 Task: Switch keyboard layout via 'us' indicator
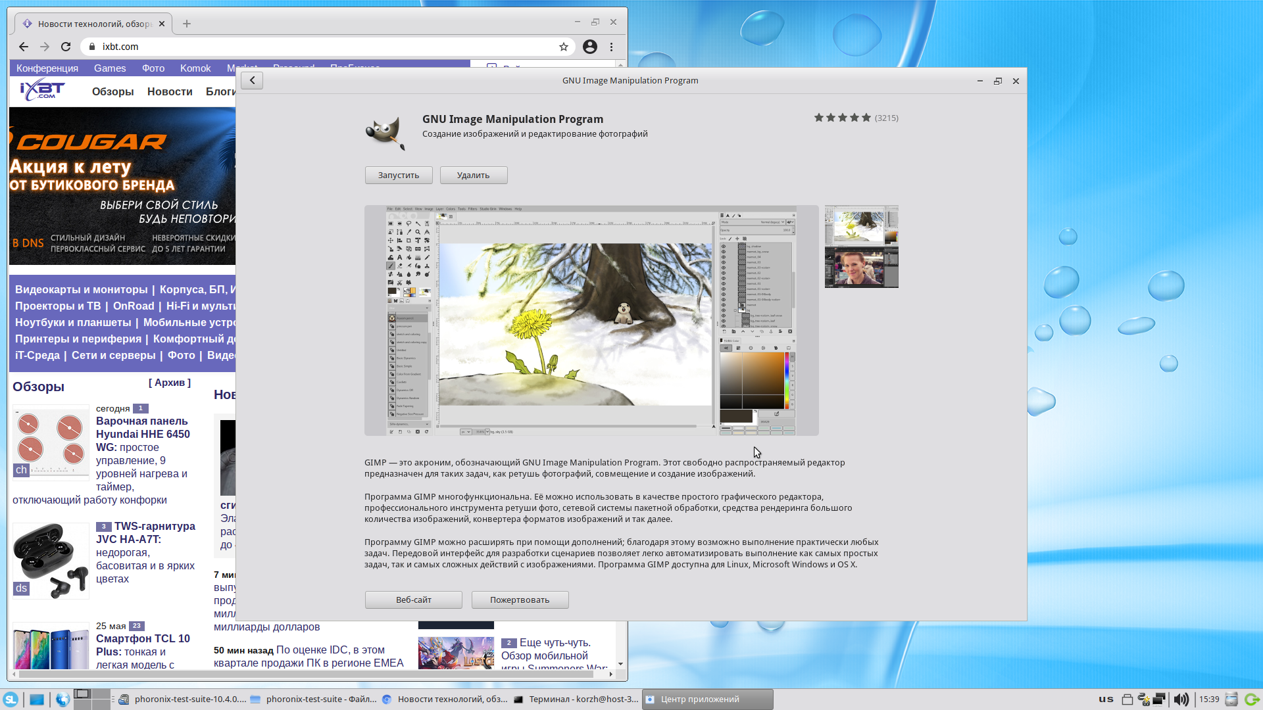click(1106, 699)
